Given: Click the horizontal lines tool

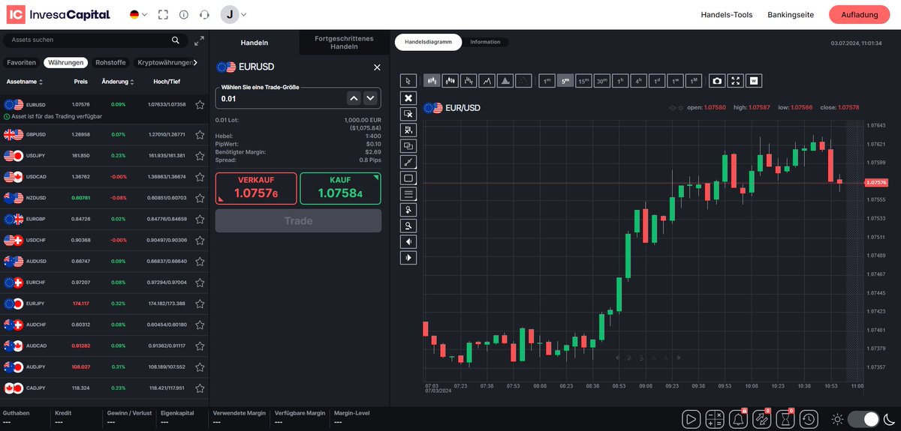Looking at the screenshot, I should pyautogui.click(x=408, y=194).
